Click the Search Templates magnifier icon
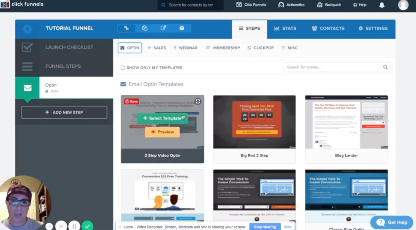The height and width of the screenshot is (230, 416). click(385, 67)
